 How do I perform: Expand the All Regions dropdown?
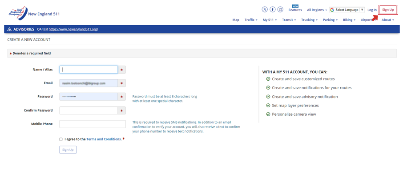pyautogui.click(x=317, y=10)
